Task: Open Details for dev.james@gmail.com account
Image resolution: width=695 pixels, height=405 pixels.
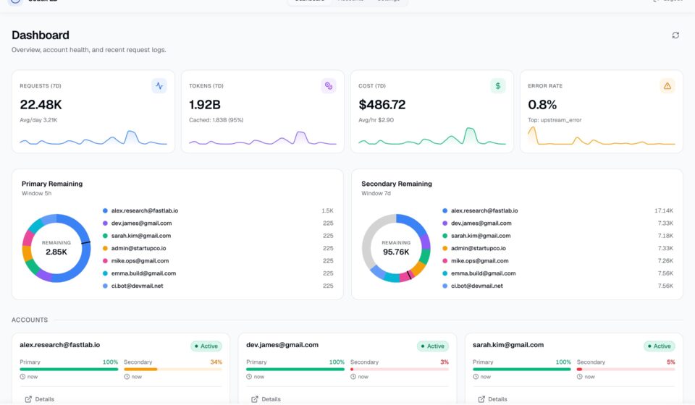Action: [266, 399]
